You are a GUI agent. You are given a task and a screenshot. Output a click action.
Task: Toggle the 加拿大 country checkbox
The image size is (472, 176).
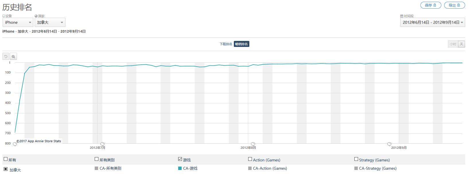click(x=5, y=169)
